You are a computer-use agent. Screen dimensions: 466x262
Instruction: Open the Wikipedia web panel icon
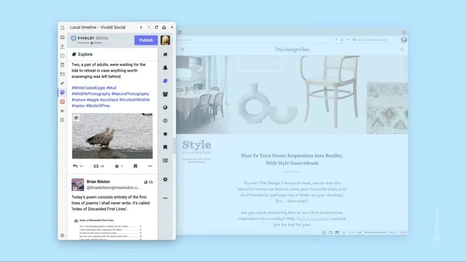point(62,111)
